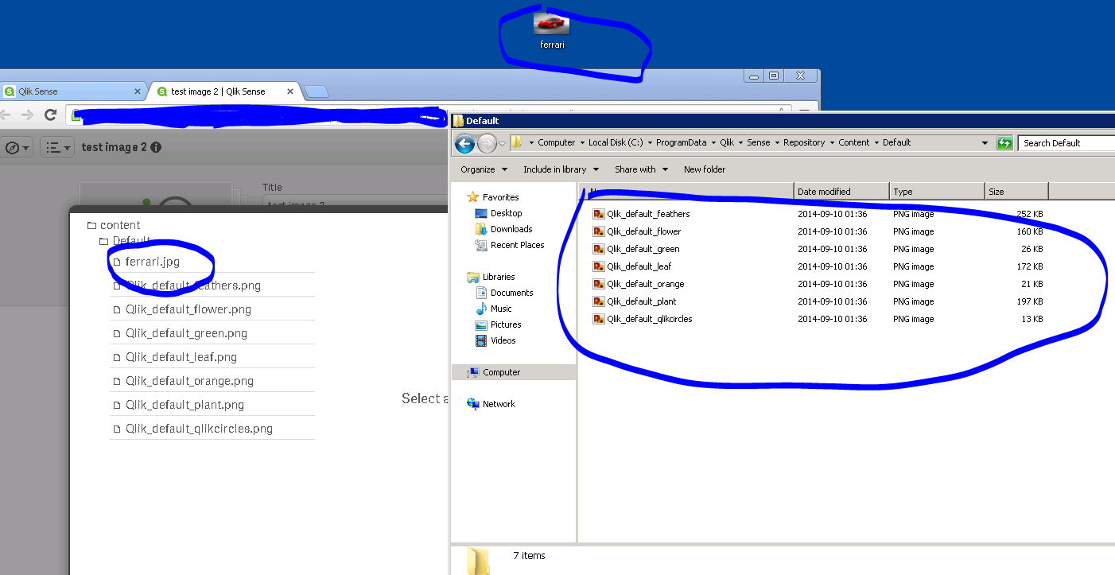Screen dimensions: 1115x575
Task: Expand the previous locations dropdown in address bar
Action: click(x=986, y=143)
